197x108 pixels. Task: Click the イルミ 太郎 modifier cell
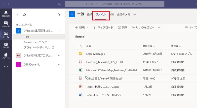pos(178,78)
